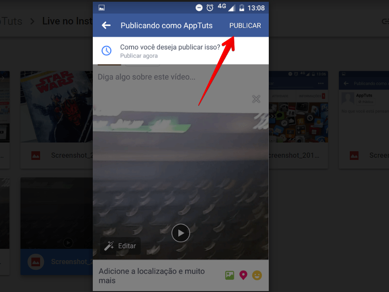Tap the 'Diga algo sobre este vídeo...' field
Screen dimensions: 389x292
[x=147, y=77]
